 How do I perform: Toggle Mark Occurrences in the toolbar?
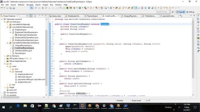click(136, 8)
